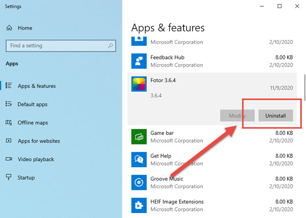
Task: Click the search magnifier icon
Action: pyautogui.click(x=110, y=46)
